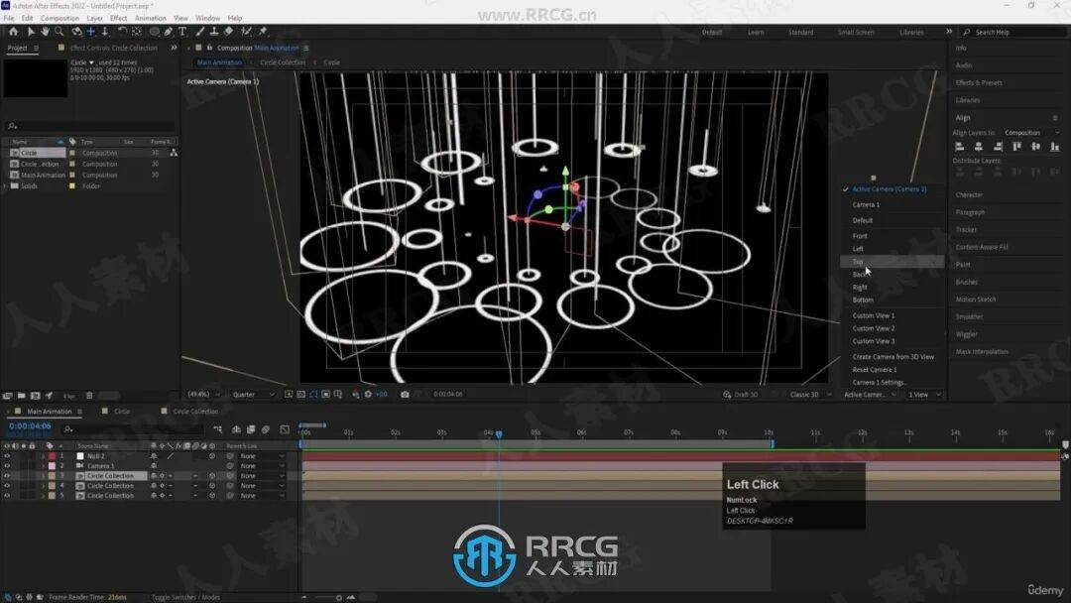Select the Zoom magnifier tool
This screenshot has height=603, width=1071.
[x=59, y=32]
